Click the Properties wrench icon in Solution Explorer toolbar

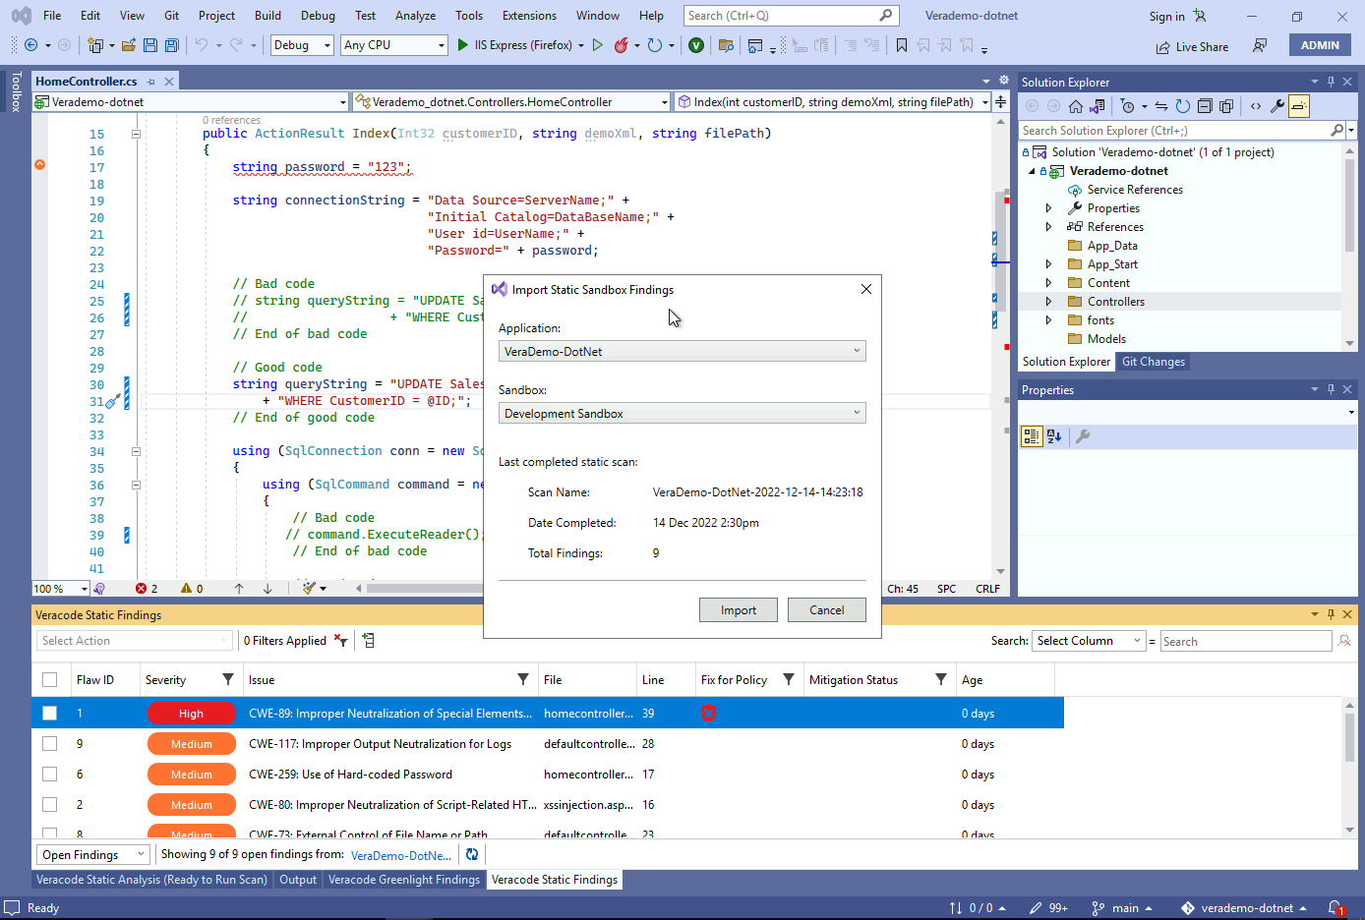pos(1277,106)
